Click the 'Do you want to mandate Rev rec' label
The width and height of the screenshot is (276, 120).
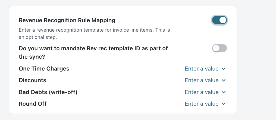pyautogui.click(x=93, y=52)
